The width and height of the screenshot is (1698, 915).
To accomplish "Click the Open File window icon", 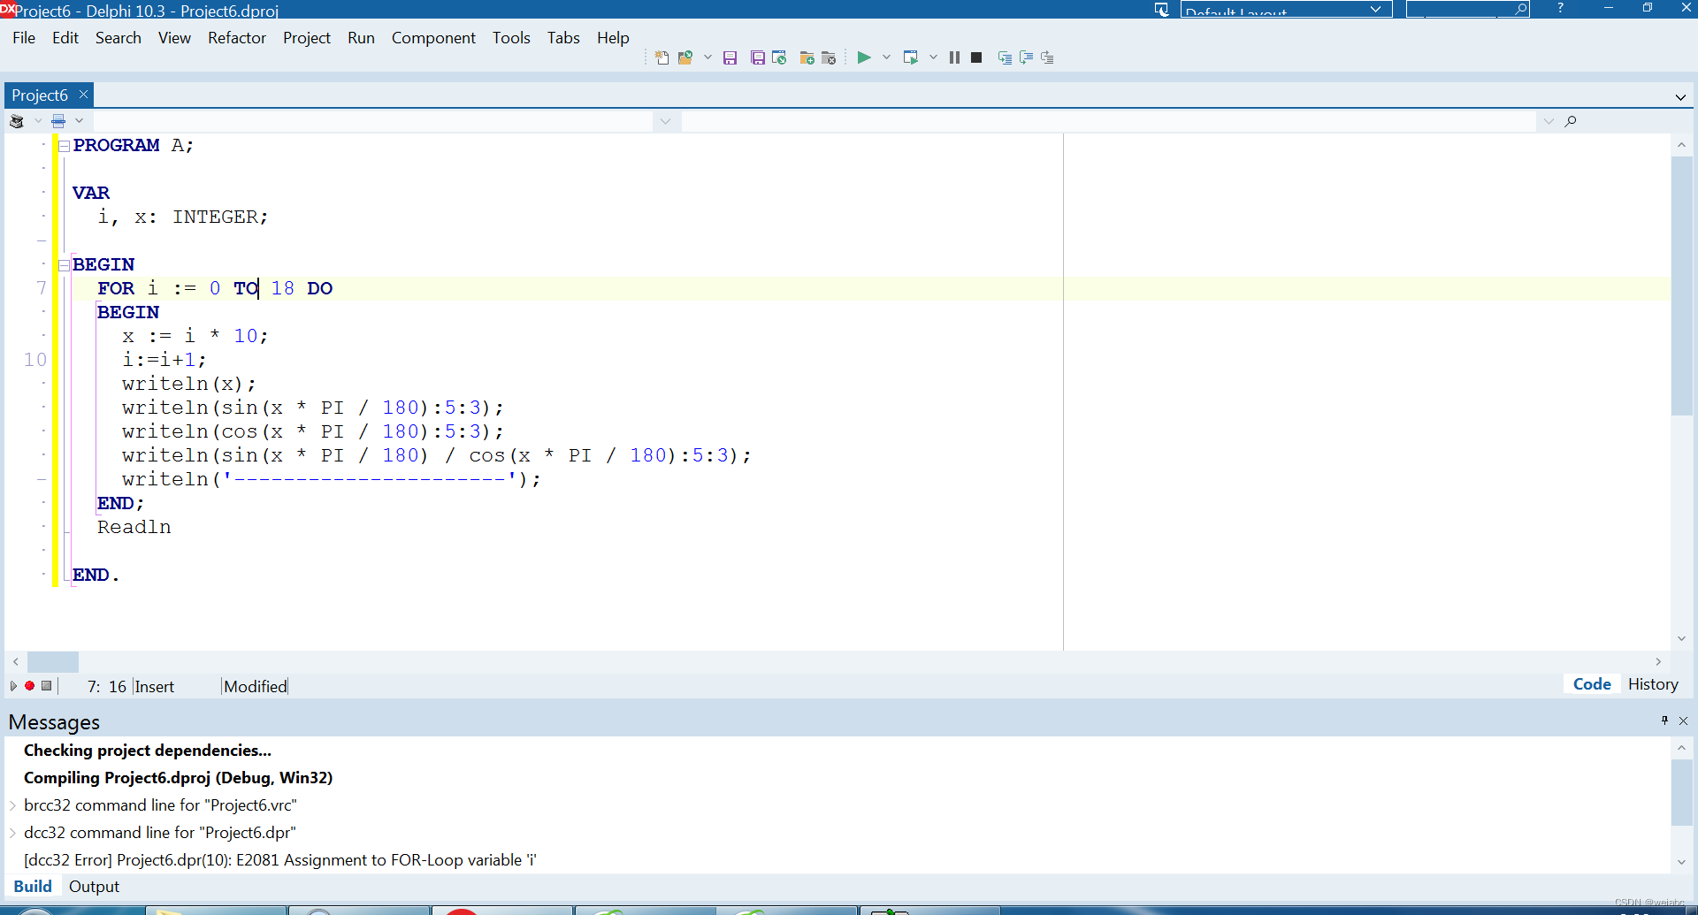I will pyautogui.click(x=779, y=57).
